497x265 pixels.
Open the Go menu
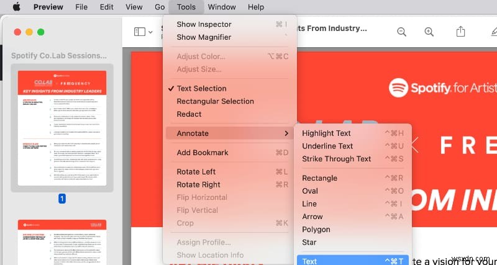point(160,7)
